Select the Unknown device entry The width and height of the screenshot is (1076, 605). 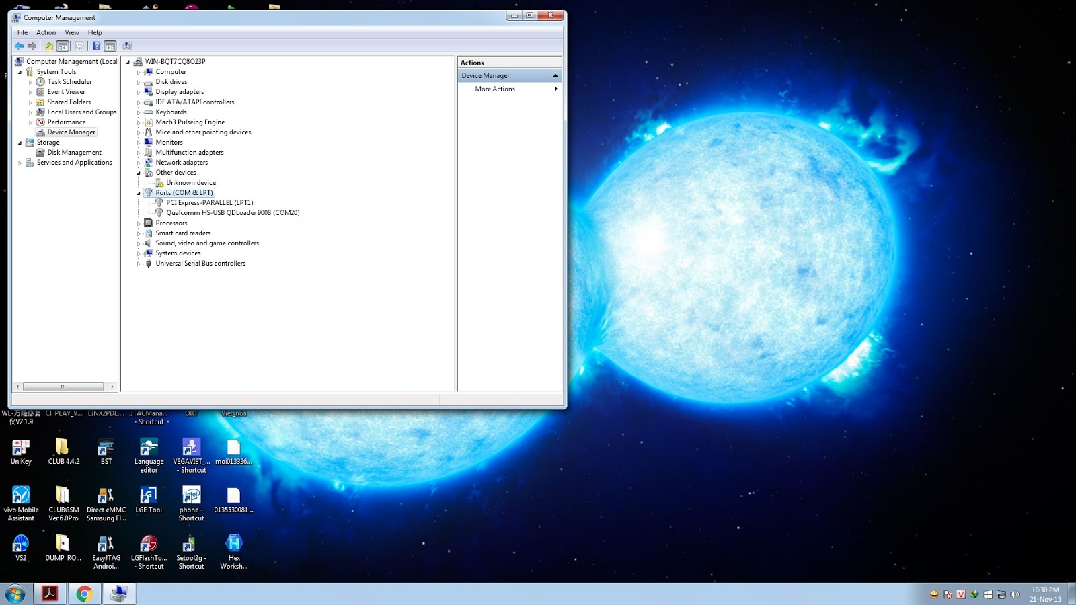(x=191, y=183)
